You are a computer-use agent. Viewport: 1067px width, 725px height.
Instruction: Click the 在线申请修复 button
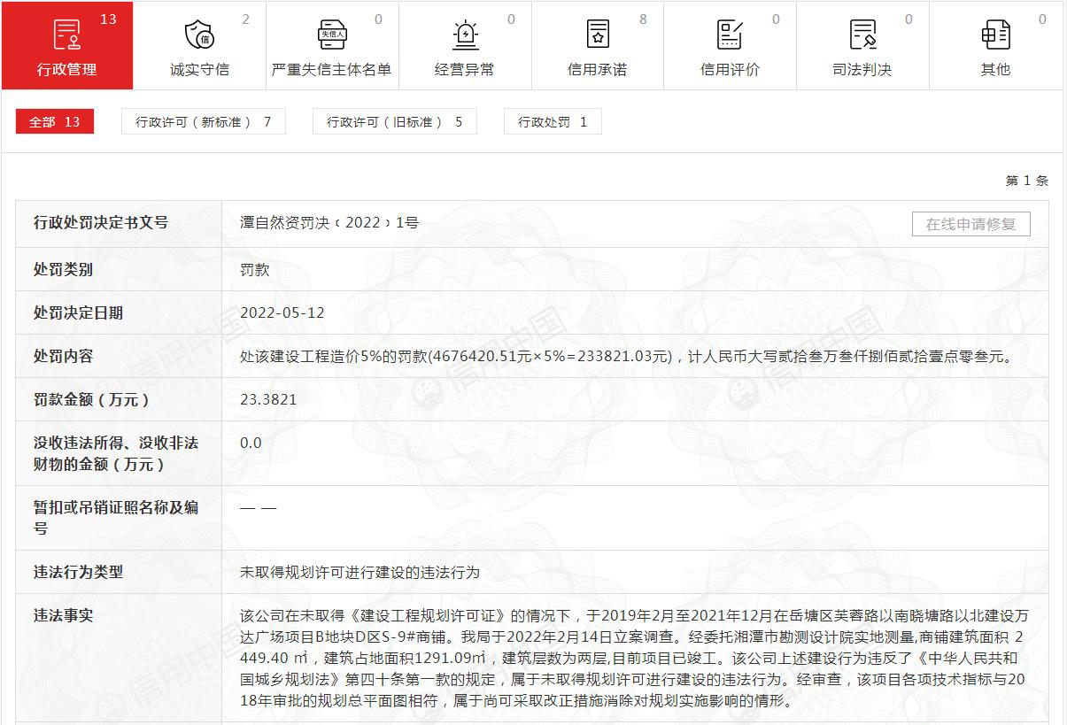coord(970,224)
